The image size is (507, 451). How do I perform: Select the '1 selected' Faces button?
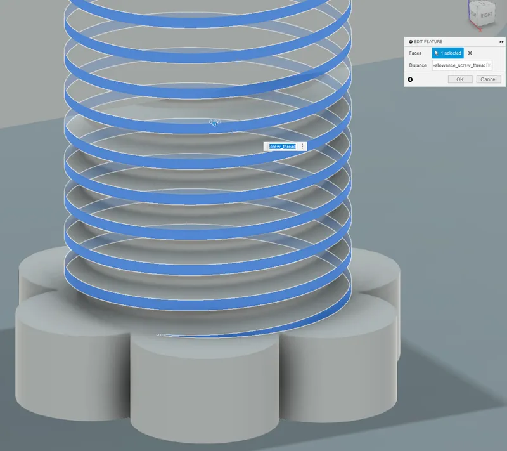point(448,53)
